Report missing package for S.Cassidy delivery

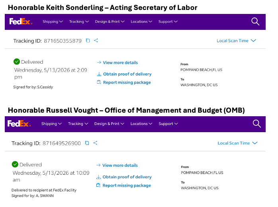[x=127, y=82]
